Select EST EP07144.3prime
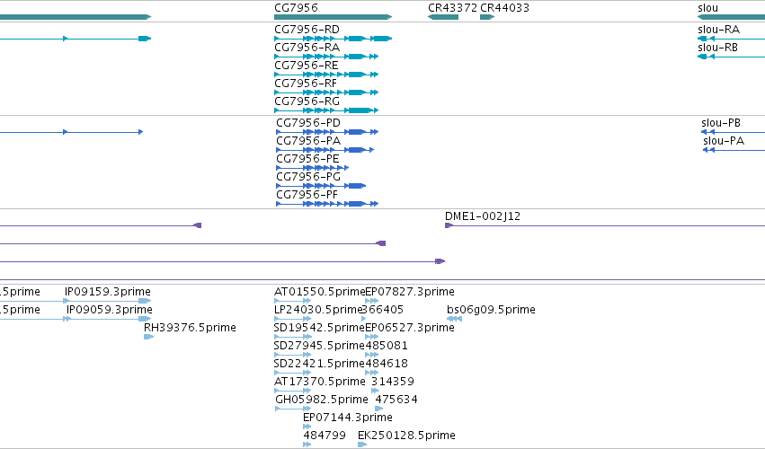Image resolution: width=765 pixels, height=449 pixels. pyautogui.click(x=307, y=427)
